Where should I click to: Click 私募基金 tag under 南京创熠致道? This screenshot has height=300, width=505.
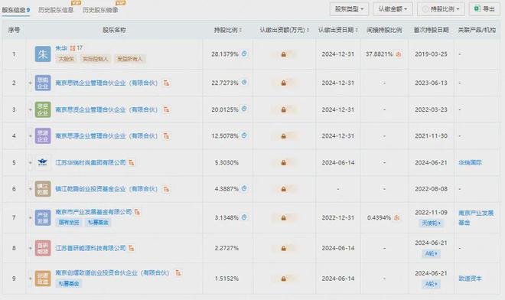click(69, 284)
